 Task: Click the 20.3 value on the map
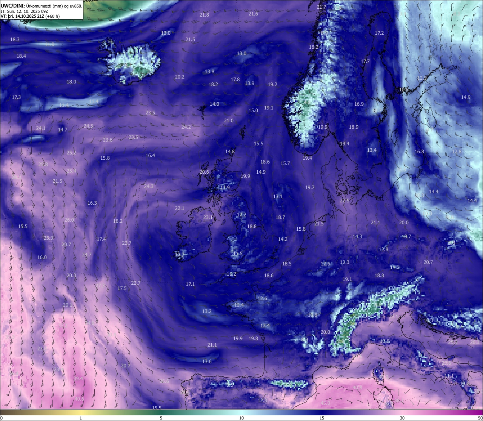click(x=71, y=275)
